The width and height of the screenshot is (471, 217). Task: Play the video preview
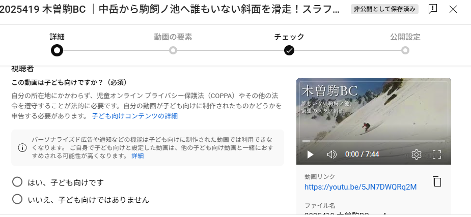(x=310, y=154)
